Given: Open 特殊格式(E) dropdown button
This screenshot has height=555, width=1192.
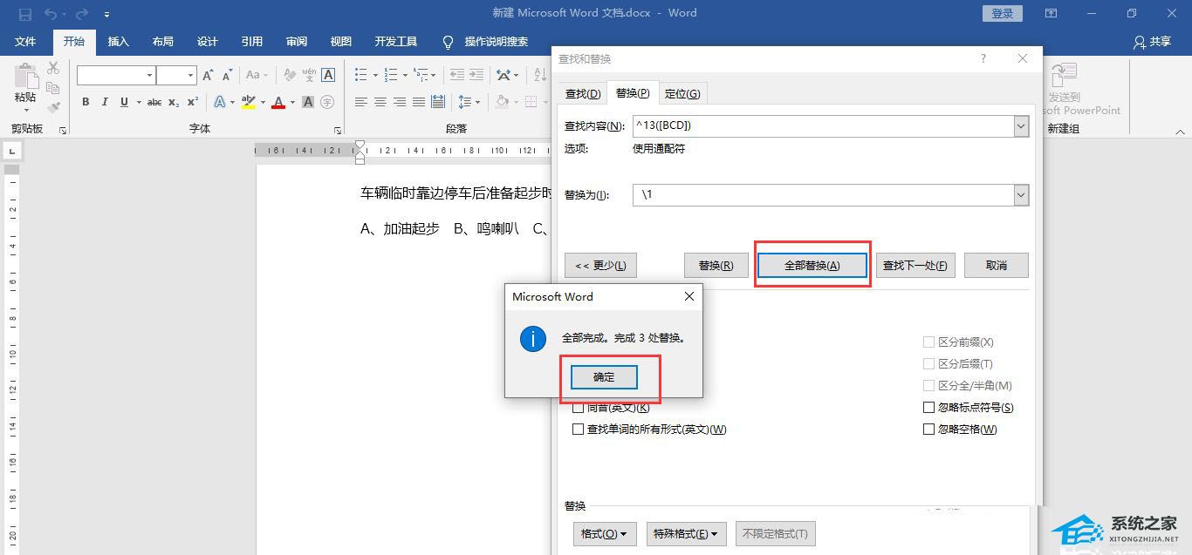Looking at the screenshot, I should 686,533.
